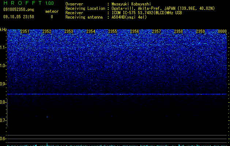The image size is (230, 146).
Task: Select the 0000 end time marker
Action: (x=222, y=31)
